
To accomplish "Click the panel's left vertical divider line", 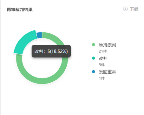I will [x=0, y=58].
